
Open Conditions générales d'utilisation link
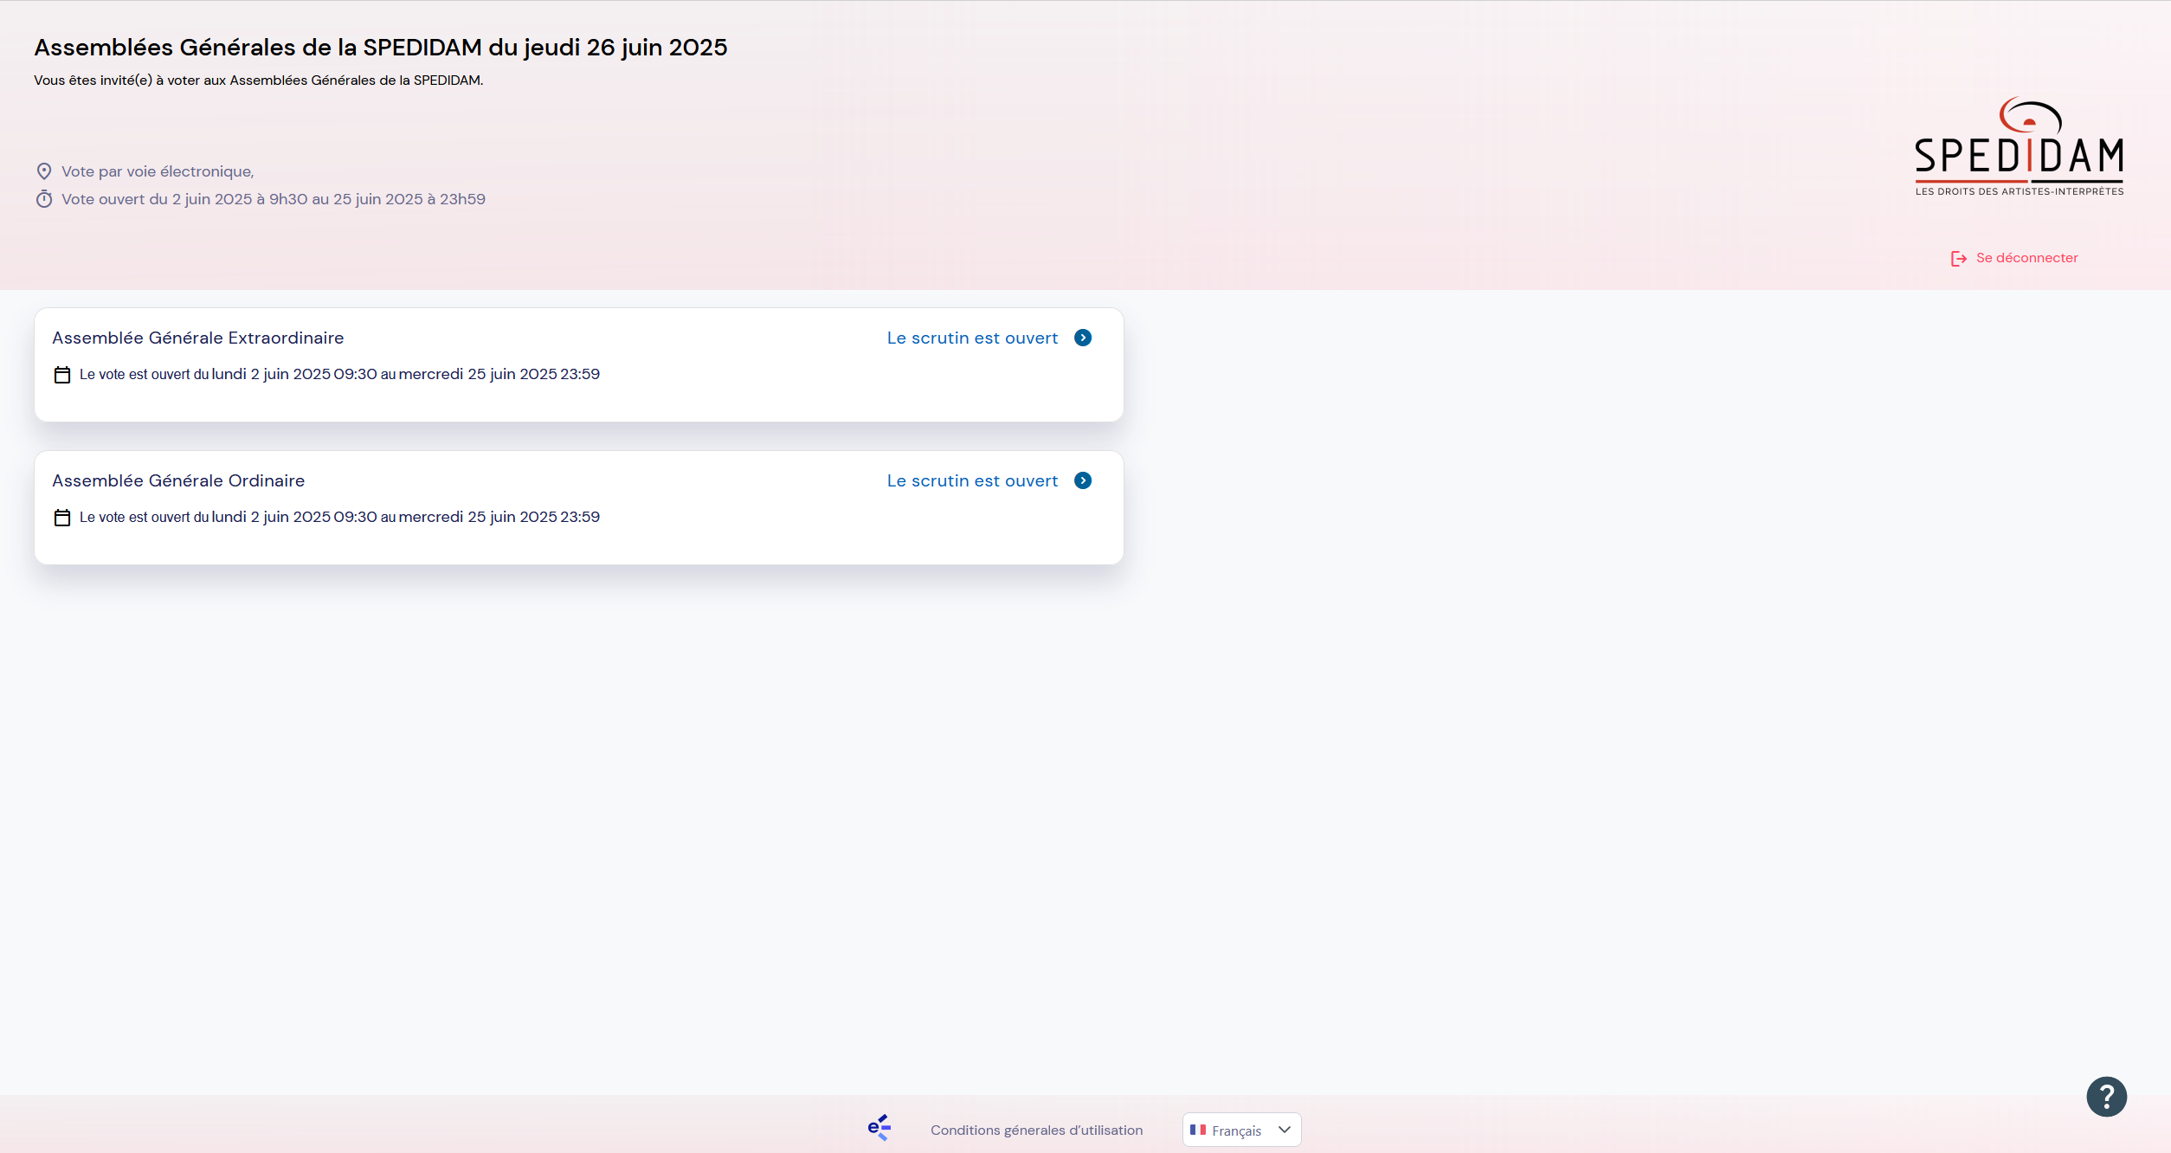pyautogui.click(x=1036, y=1130)
